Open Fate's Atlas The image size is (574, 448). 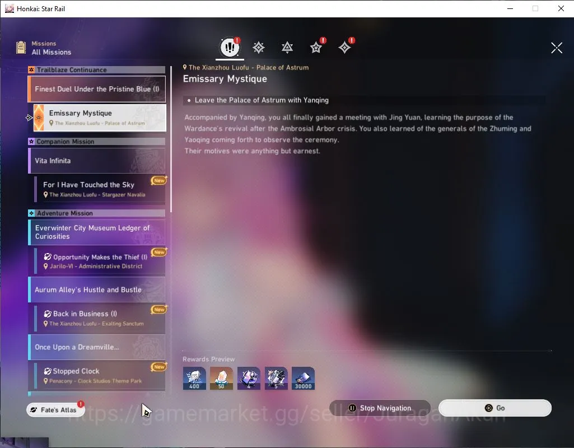pos(55,409)
